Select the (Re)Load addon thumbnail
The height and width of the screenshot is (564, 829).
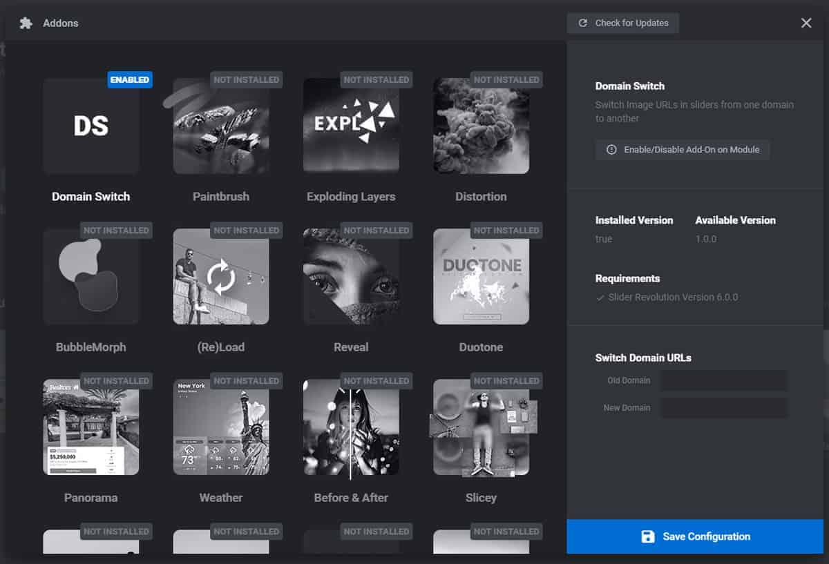coord(221,276)
